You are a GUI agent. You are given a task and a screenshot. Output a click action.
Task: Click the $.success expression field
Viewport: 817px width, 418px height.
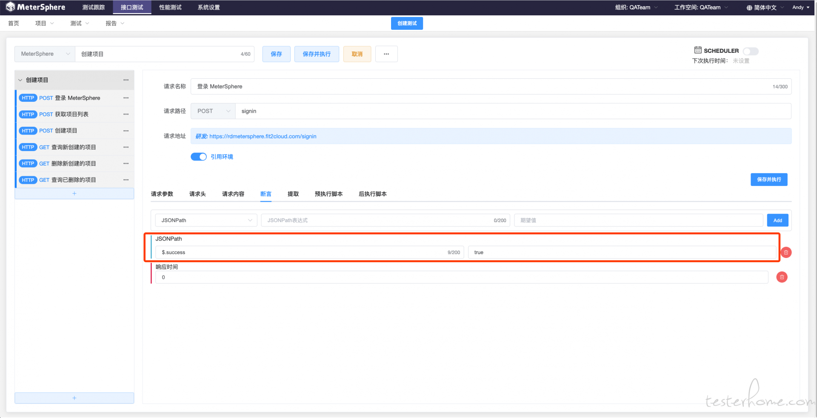(x=310, y=252)
